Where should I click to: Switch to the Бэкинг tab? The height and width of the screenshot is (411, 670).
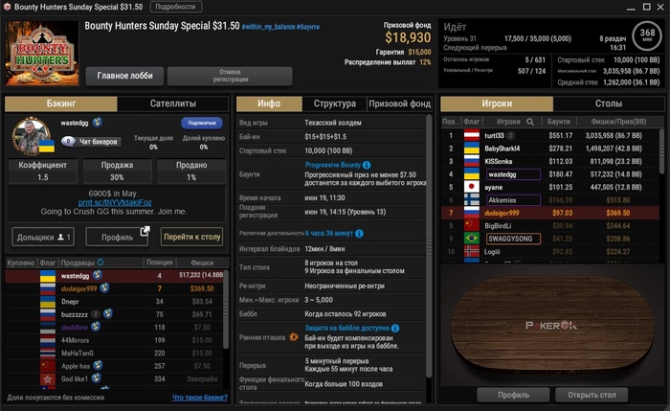(61, 103)
